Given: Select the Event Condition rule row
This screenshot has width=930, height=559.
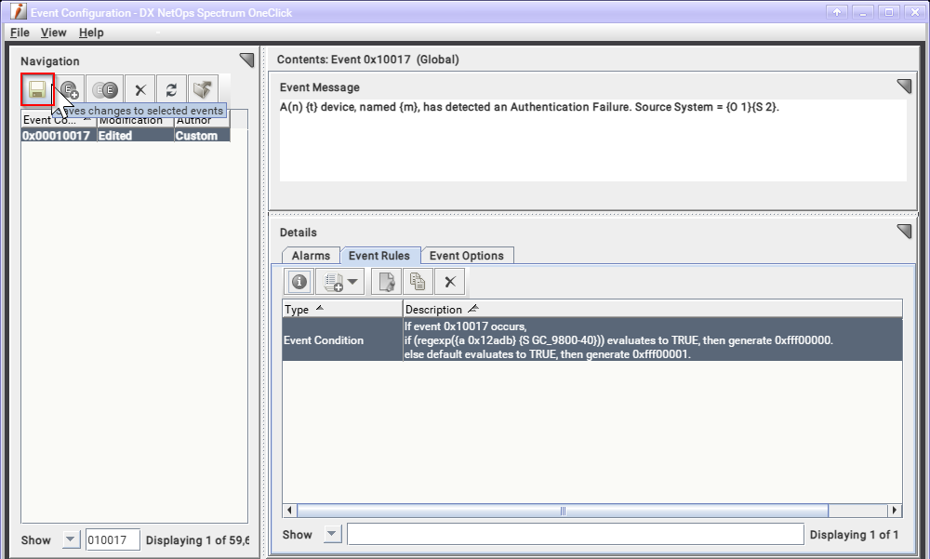Looking at the screenshot, I should [x=592, y=339].
